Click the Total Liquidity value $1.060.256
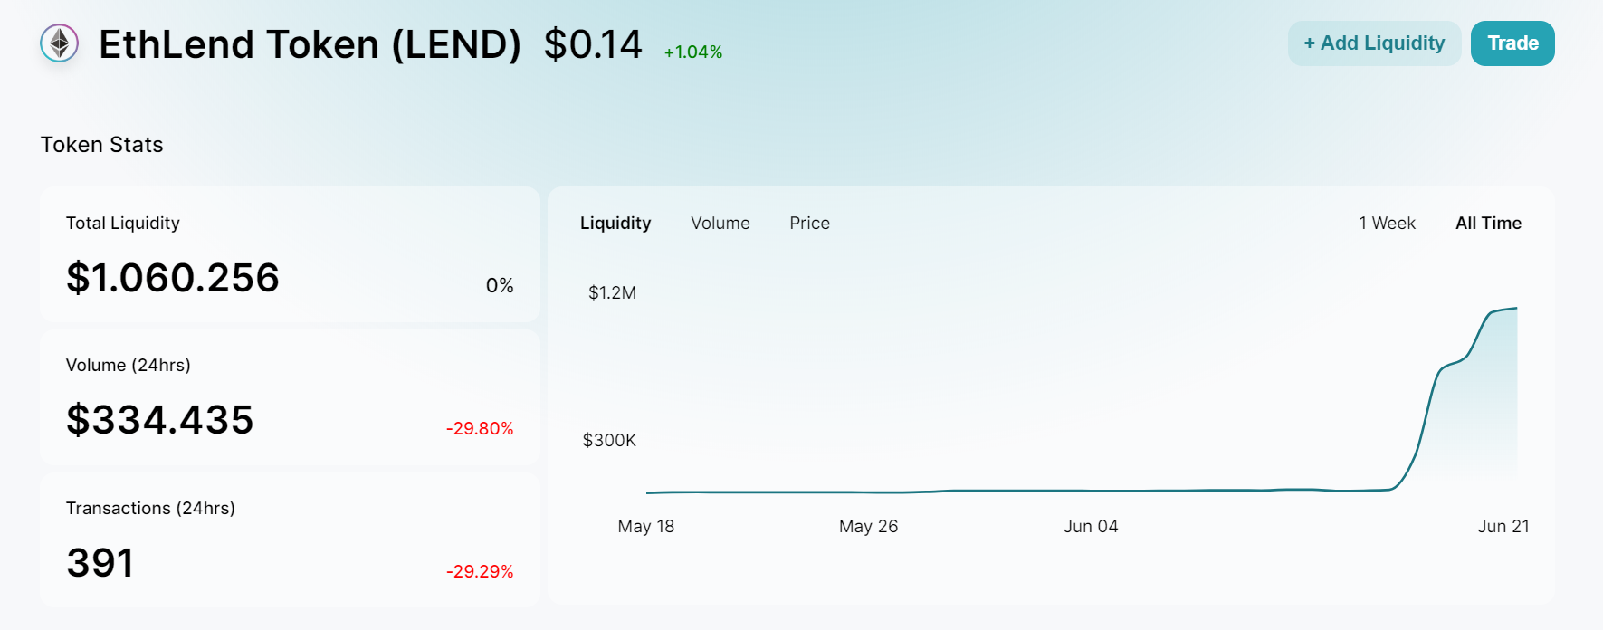Image resolution: width=1603 pixels, height=630 pixels. (x=173, y=278)
